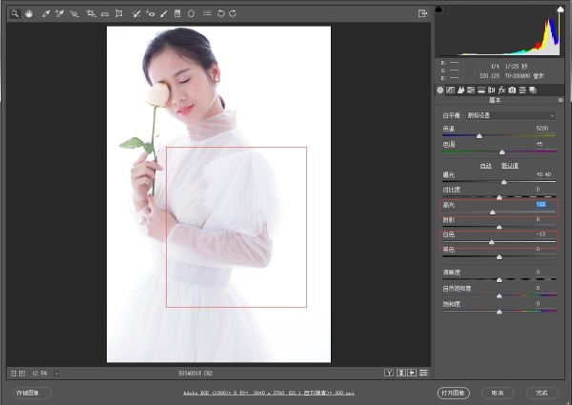The image size is (572, 405).
Task: Select the Red Eye Removal tool
Action: click(x=150, y=14)
